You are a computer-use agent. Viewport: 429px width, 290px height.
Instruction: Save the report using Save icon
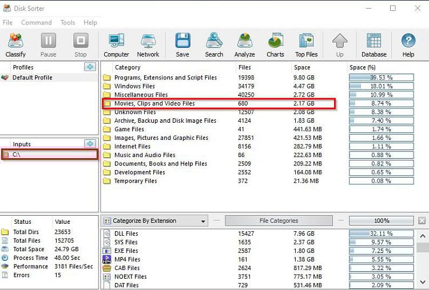182,45
